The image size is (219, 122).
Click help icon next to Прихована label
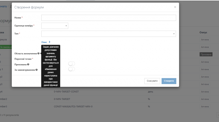(28, 64)
